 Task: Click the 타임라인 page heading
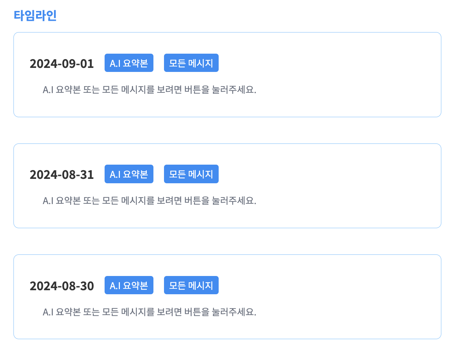35,16
